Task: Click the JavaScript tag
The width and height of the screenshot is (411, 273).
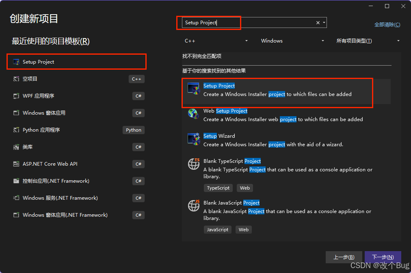Action: click(x=218, y=230)
